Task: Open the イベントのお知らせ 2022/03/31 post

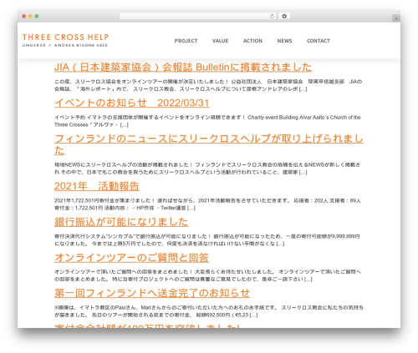Action: (132, 103)
